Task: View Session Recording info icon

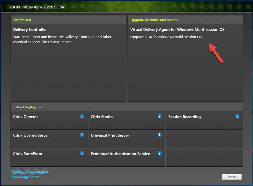Action: click(237, 116)
